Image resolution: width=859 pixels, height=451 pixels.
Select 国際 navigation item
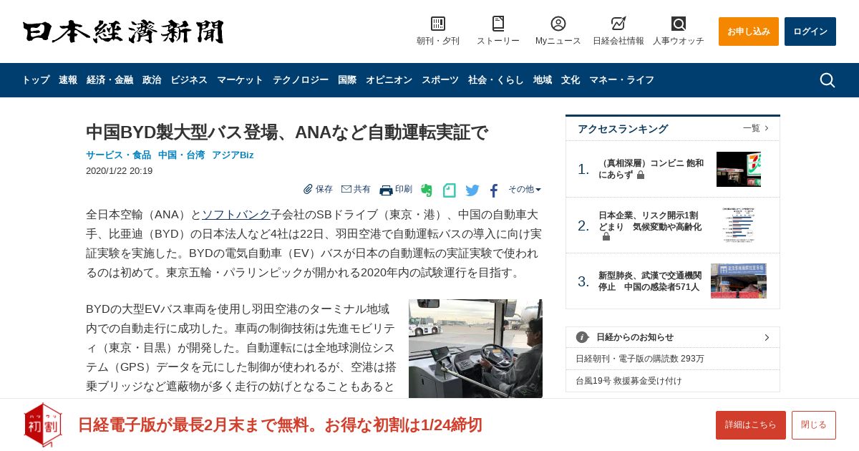(x=347, y=80)
